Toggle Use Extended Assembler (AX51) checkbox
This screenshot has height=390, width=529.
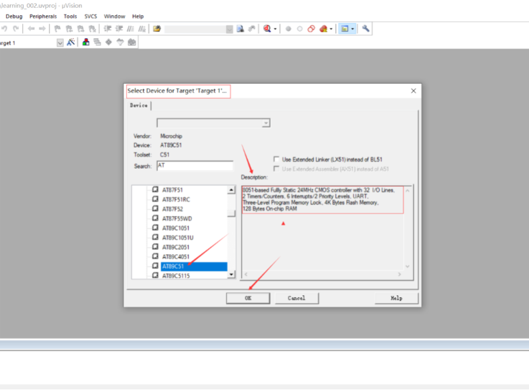276,169
